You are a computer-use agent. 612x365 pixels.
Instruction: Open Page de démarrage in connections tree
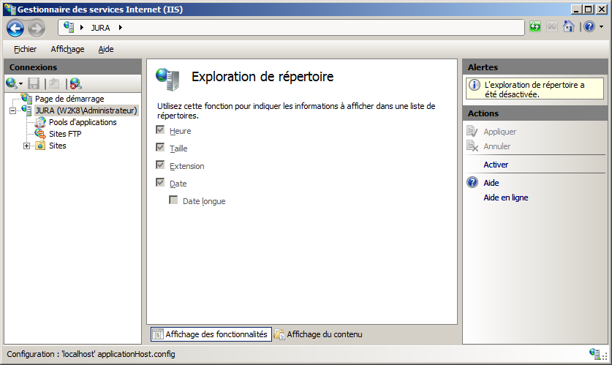coord(69,99)
